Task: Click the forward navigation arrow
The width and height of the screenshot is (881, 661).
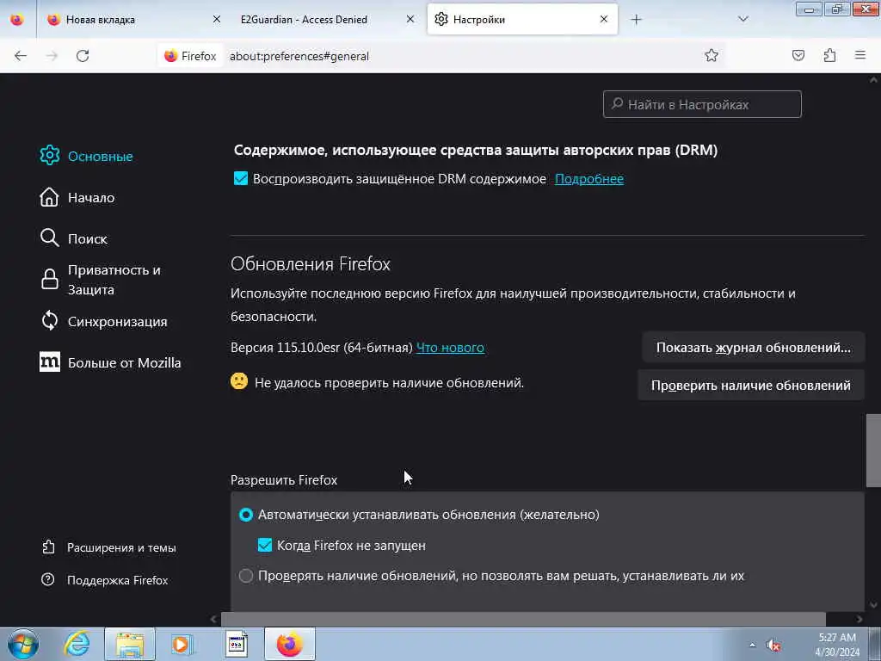Action: tap(52, 56)
